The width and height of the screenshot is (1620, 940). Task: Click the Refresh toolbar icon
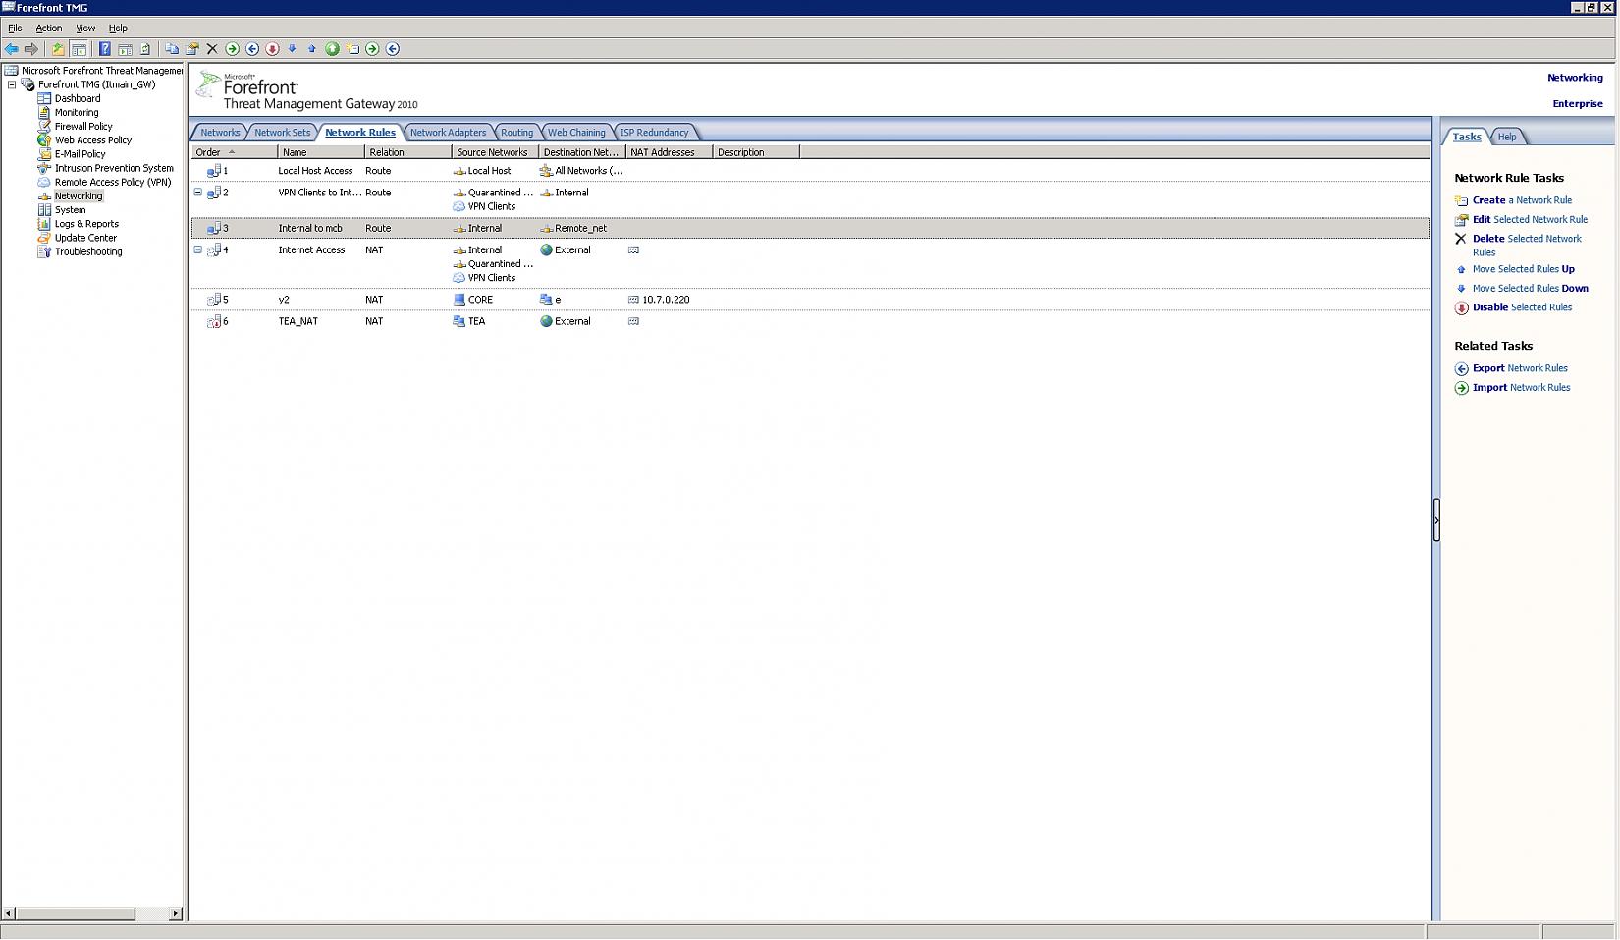(145, 49)
